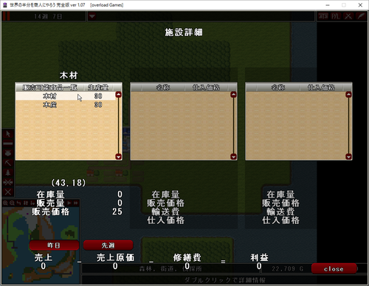Toggle the red pause button

tap(7, 16)
